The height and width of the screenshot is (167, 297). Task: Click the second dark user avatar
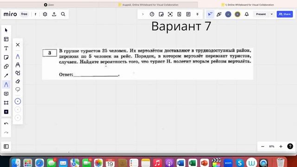238,14
